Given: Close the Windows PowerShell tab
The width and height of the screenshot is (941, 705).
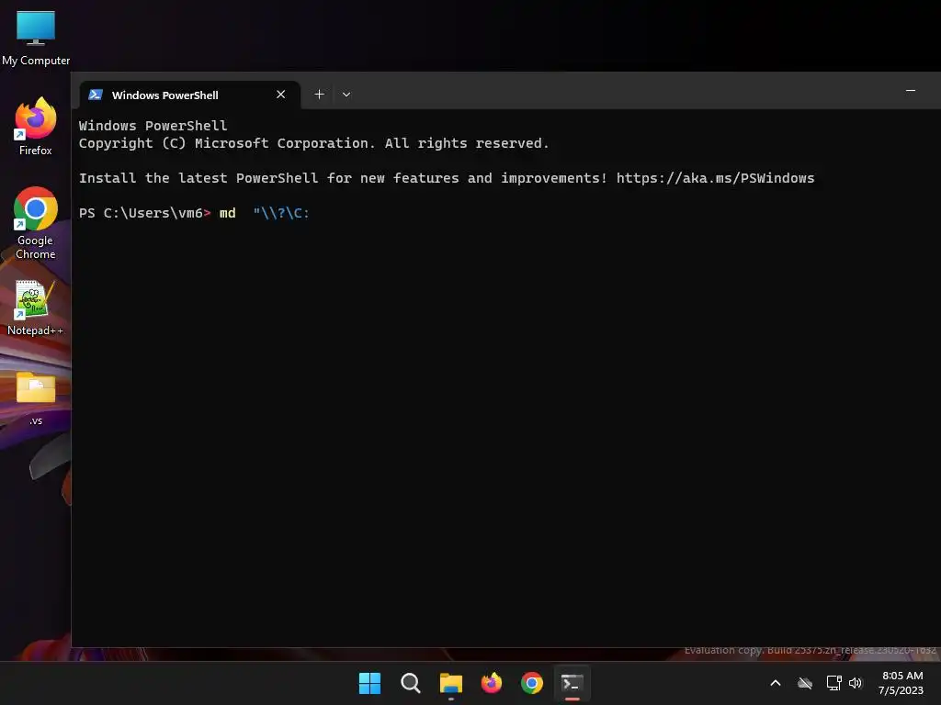Looking at the screenshot, I should click(280, 95).
